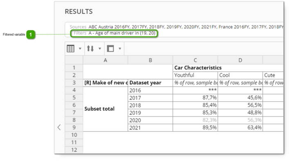Select row 8 header
This screenshot has height=161, width=291.
pyautogui.click(x=74, y=120)
